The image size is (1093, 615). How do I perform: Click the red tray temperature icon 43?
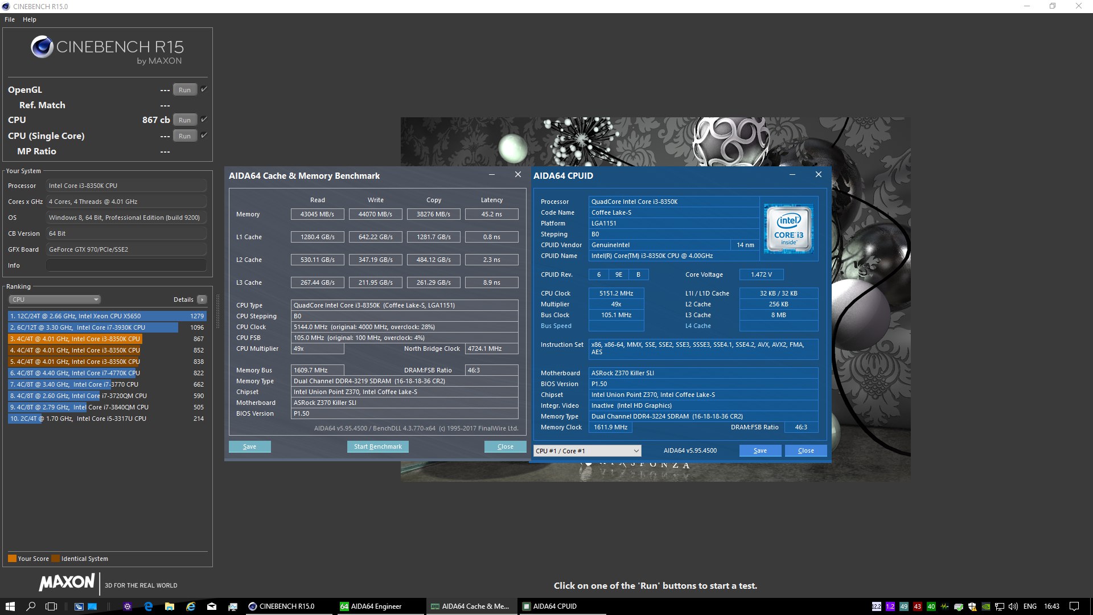[917, 606]
